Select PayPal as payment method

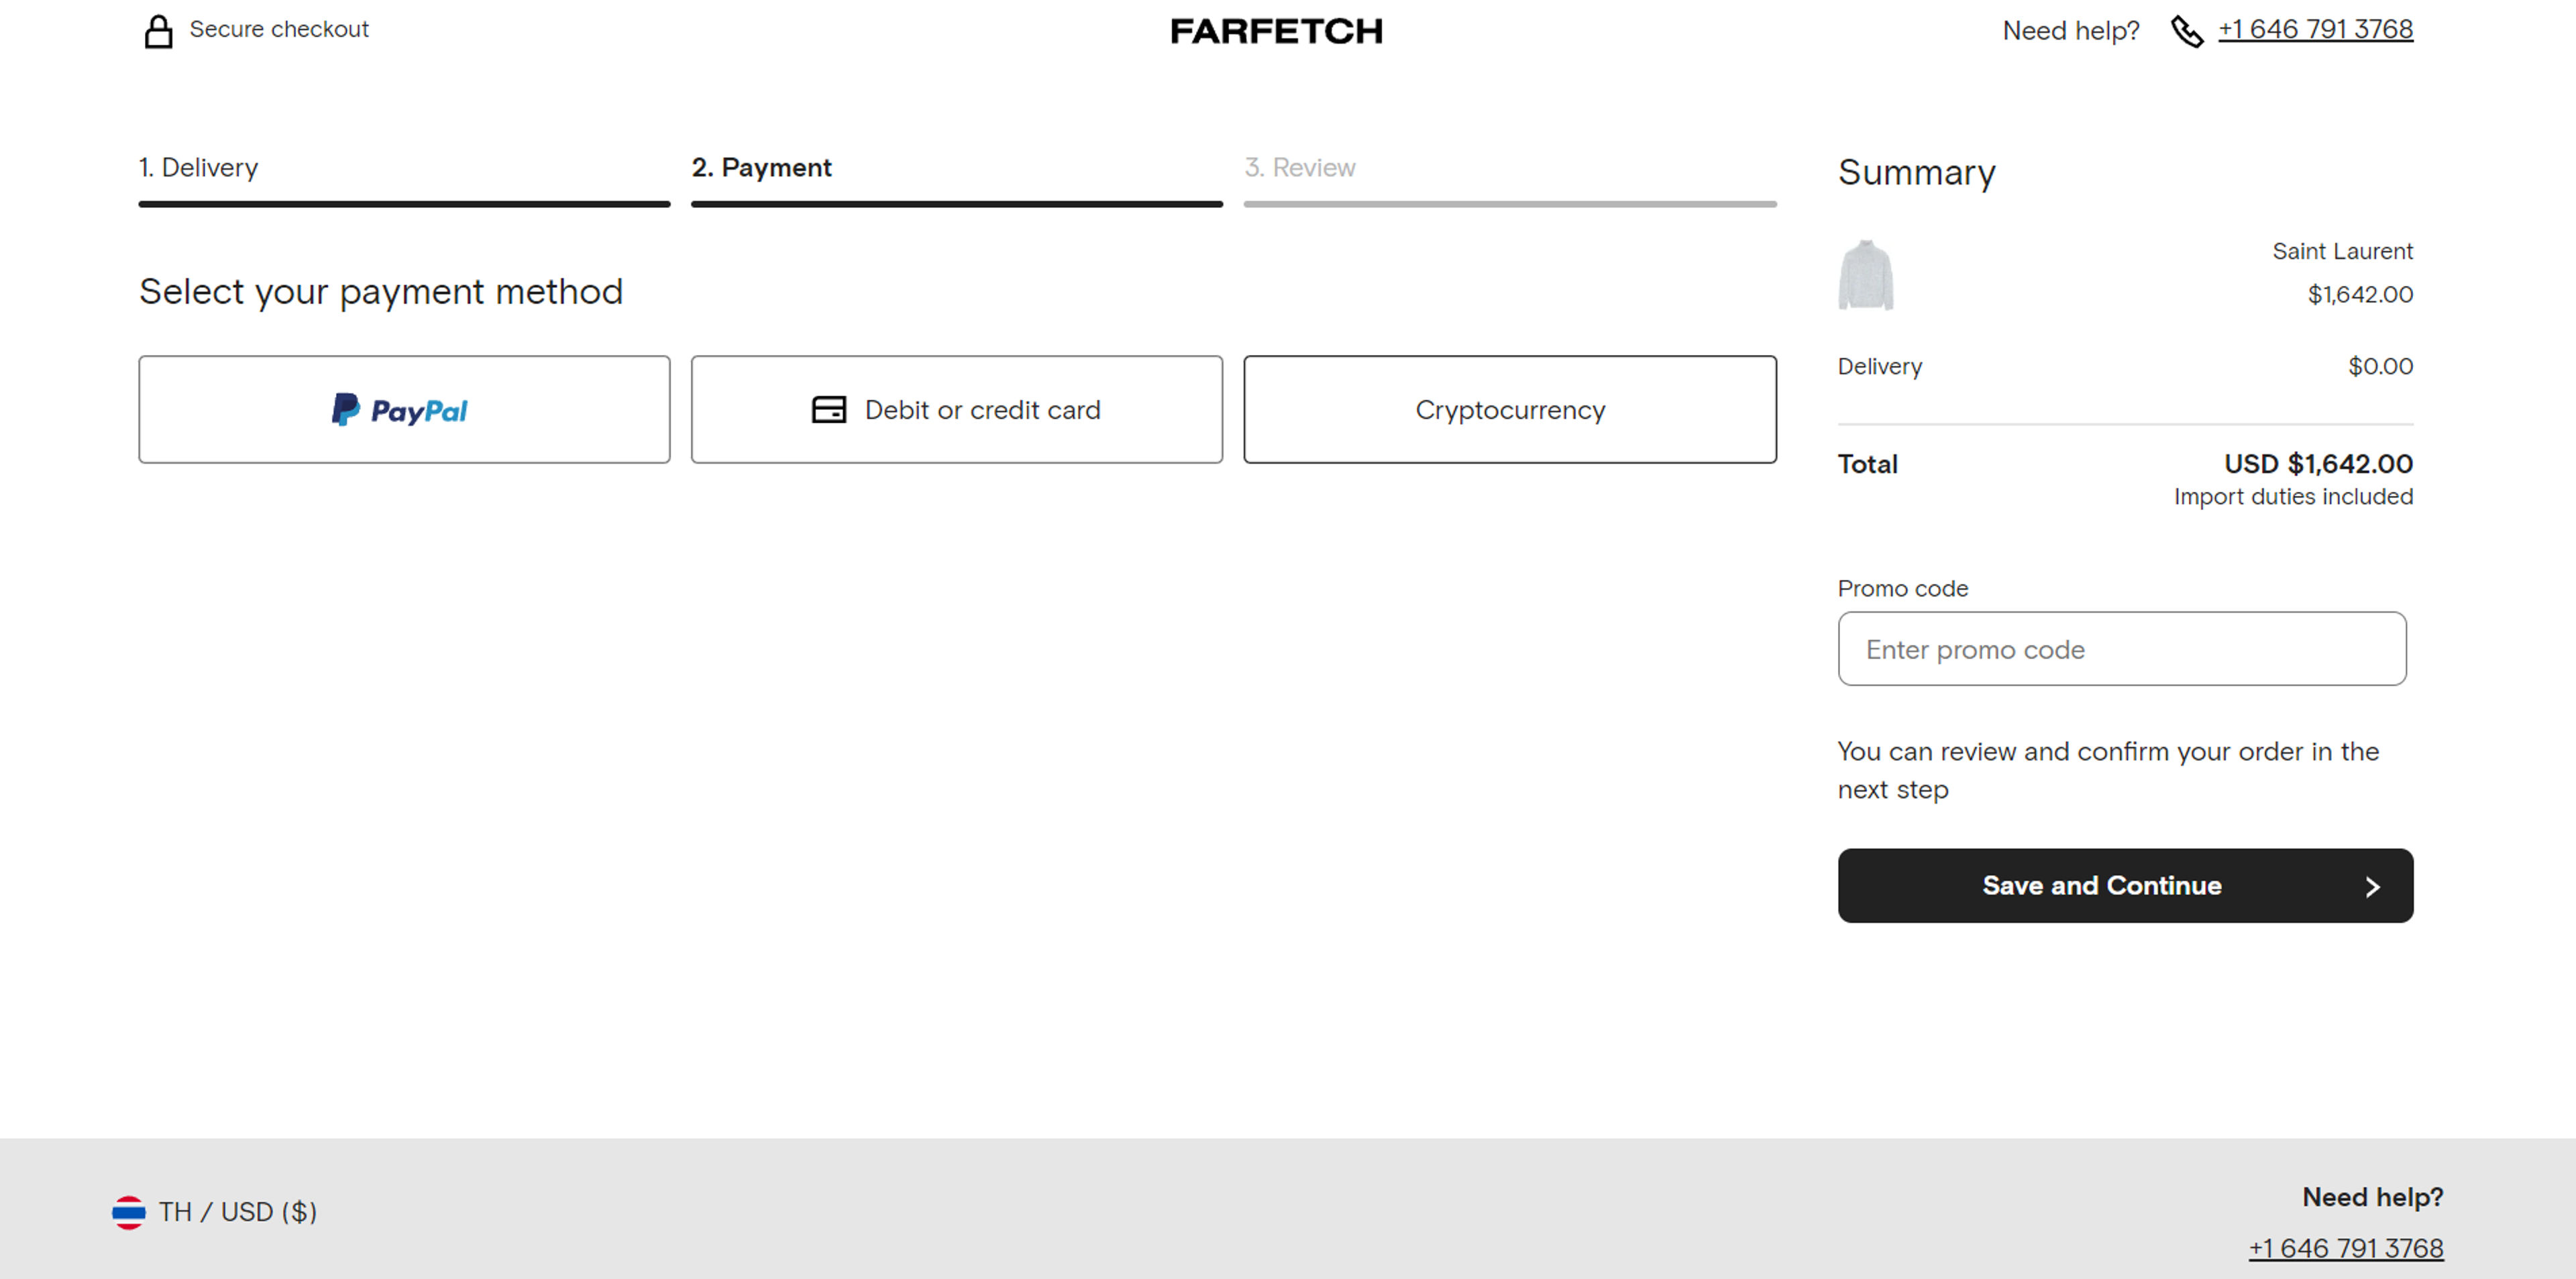pyautogui.click(x=404, y=410)
